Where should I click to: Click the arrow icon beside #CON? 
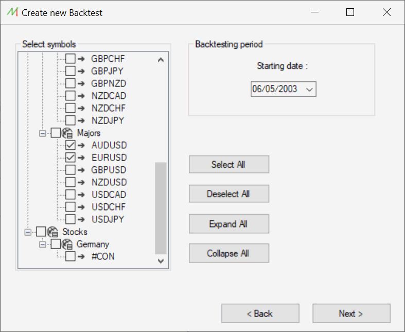coord(81,256)
